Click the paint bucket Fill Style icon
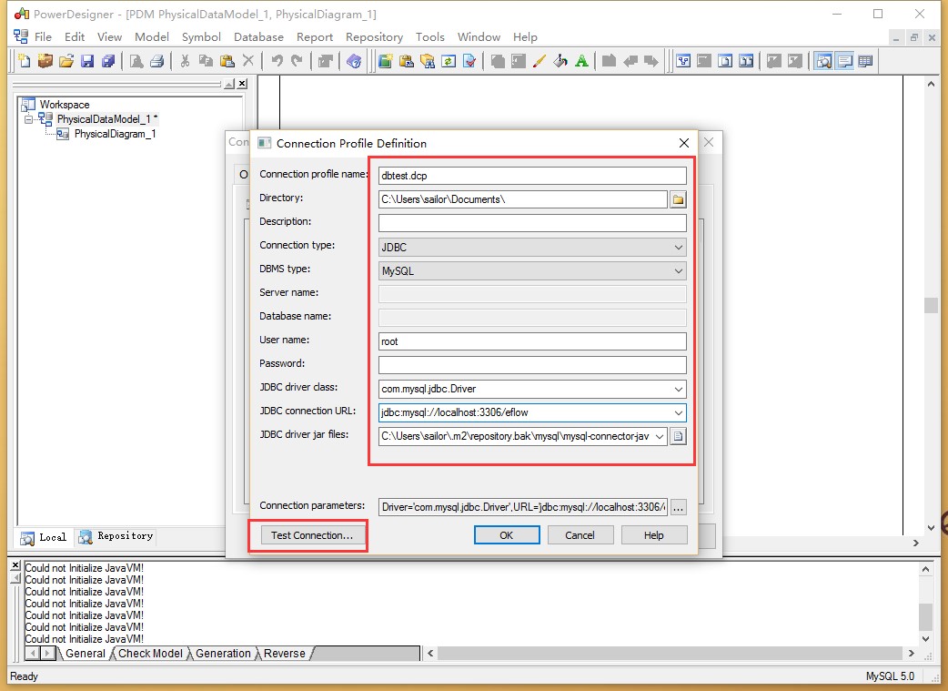This screenshot has height=691, width=948. tap(560, 60)
